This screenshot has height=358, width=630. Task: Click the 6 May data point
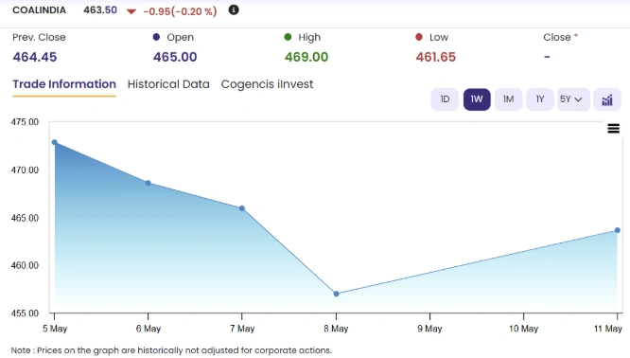(149, 183)
